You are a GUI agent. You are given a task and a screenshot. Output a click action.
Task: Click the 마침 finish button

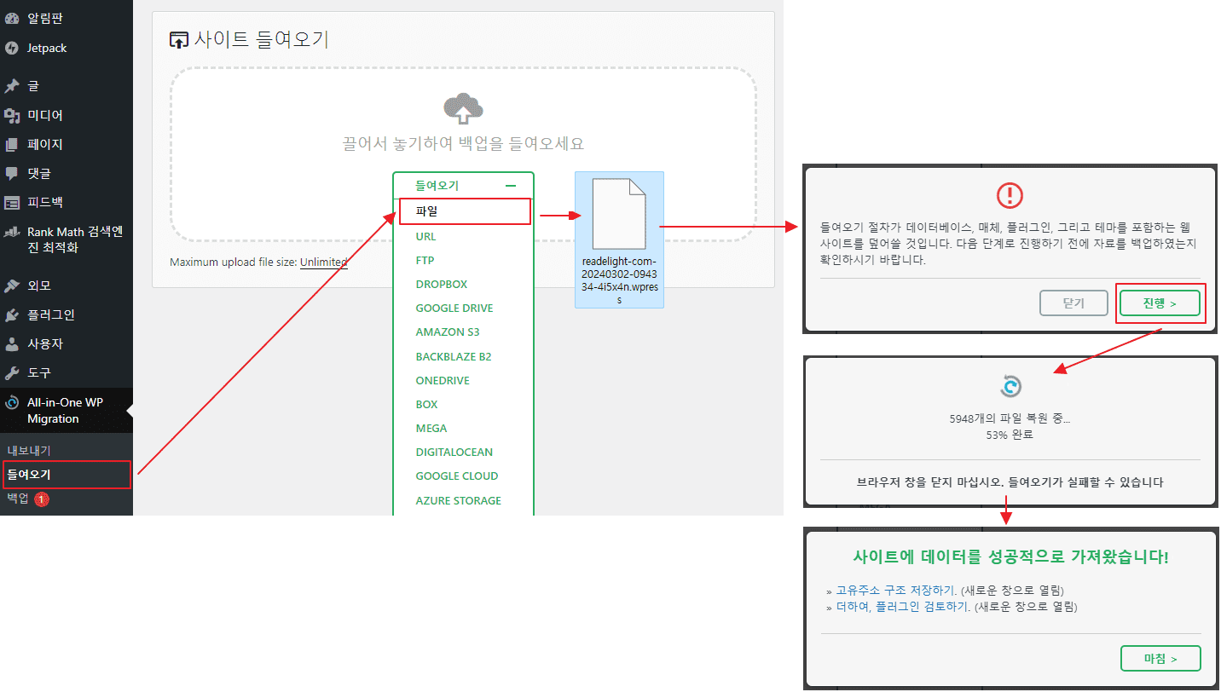point(1160,659)
